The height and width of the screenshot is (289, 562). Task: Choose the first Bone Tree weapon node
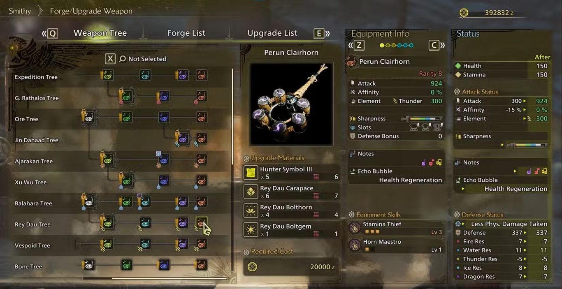pyautogui.click(x=89, y=265)
